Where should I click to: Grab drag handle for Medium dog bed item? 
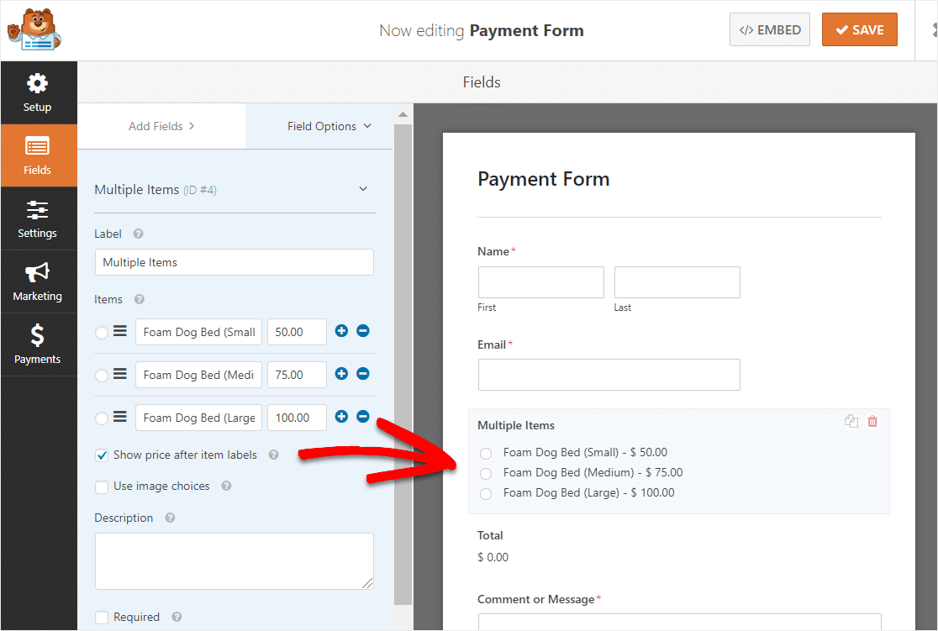click(x=120, y=374)
